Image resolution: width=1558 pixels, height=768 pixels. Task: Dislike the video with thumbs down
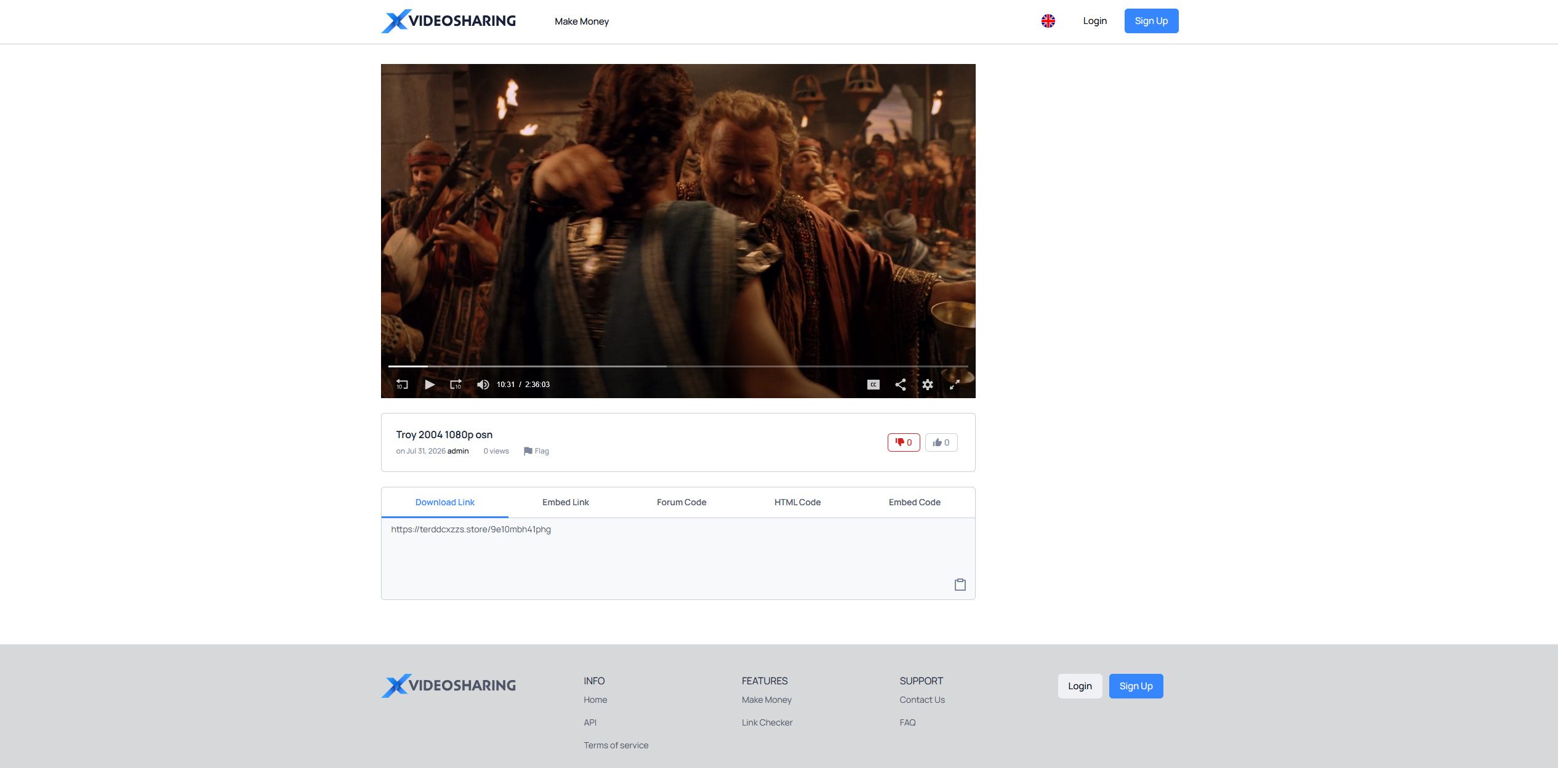904,442
